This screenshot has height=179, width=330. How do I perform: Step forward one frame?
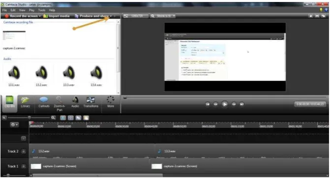[234, 104]
